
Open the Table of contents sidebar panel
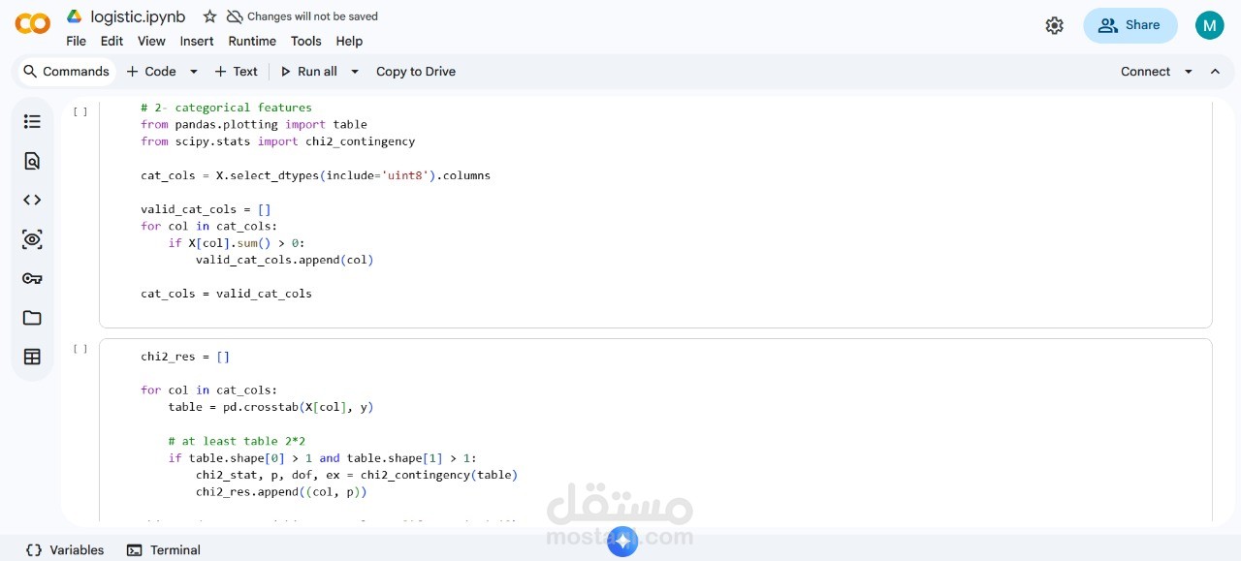[32, 121]
